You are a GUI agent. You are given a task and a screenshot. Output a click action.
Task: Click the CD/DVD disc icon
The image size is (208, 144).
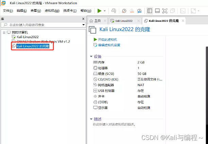point(95,79)
